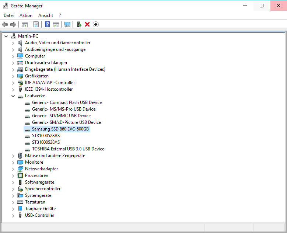Viewport: 287px width, 233px height.
Task: Select Generic- MS/MS-Pro USB Device
Action: (64, 109)
